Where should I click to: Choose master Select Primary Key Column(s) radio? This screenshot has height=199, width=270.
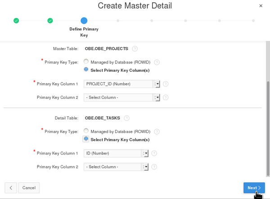click(x=86, y=70)
